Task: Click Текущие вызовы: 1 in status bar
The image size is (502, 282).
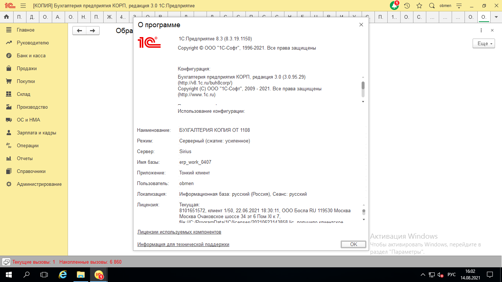Action: click(x=33, y=262)
